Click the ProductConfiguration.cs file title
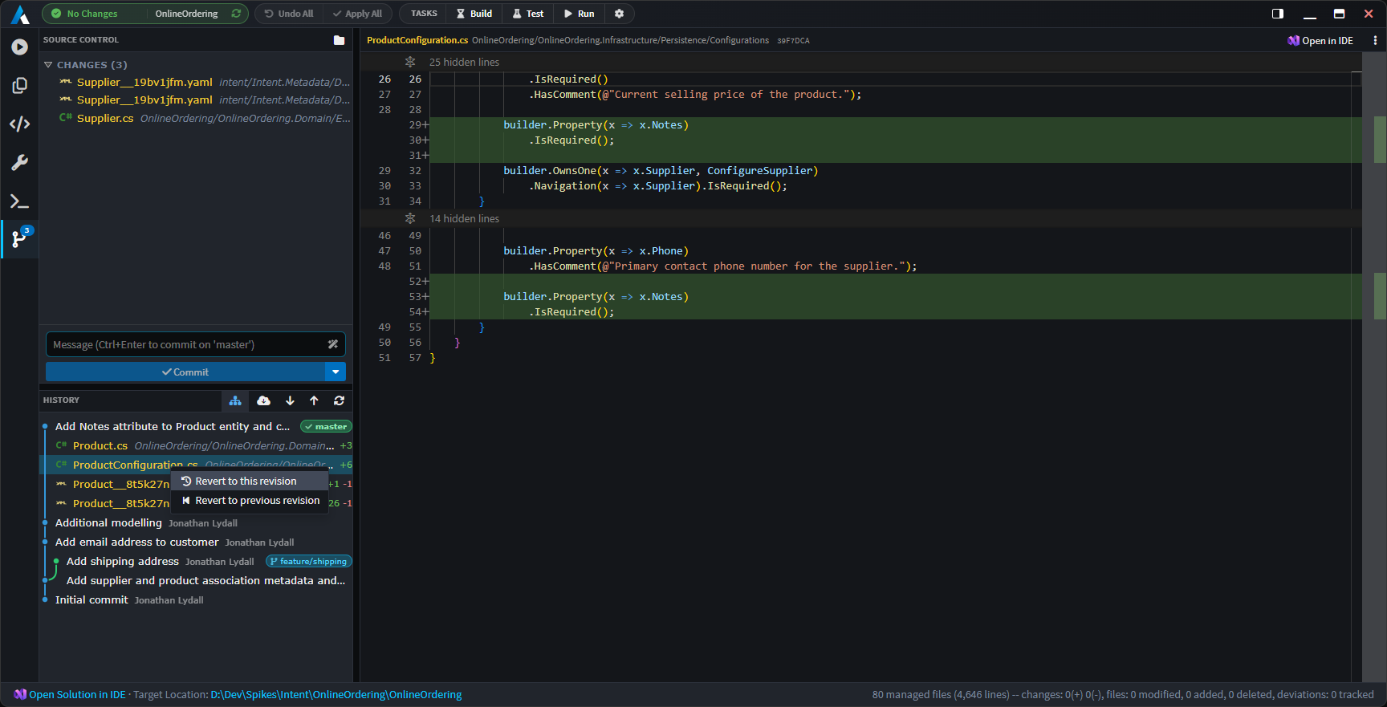The width and height of the screenshot is (1387, 707). tap(417, 40)
